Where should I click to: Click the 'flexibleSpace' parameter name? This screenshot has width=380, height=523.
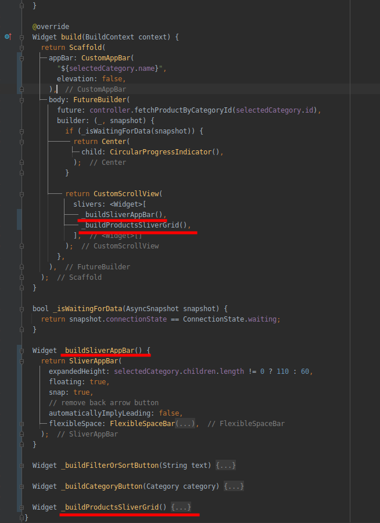[76, 424]
